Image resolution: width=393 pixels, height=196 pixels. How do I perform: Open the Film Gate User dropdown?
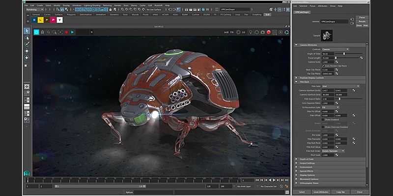[340, 86]
